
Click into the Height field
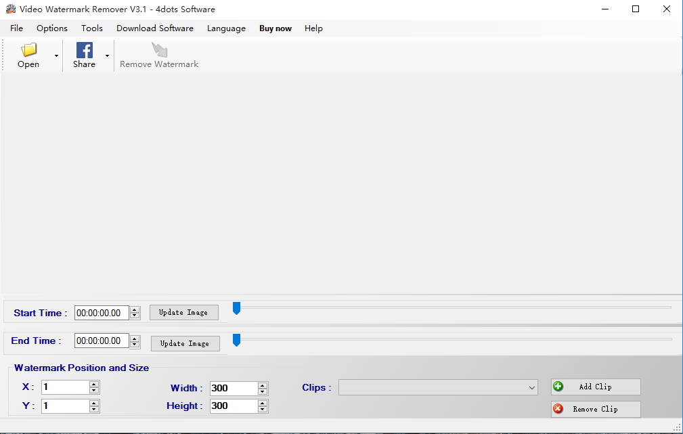coord(234,406)
